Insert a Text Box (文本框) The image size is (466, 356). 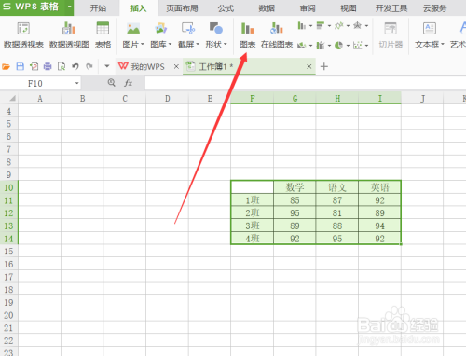coord(430,35)
